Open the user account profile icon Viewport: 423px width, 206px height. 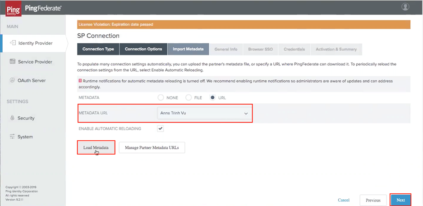[x=405, y=7]
